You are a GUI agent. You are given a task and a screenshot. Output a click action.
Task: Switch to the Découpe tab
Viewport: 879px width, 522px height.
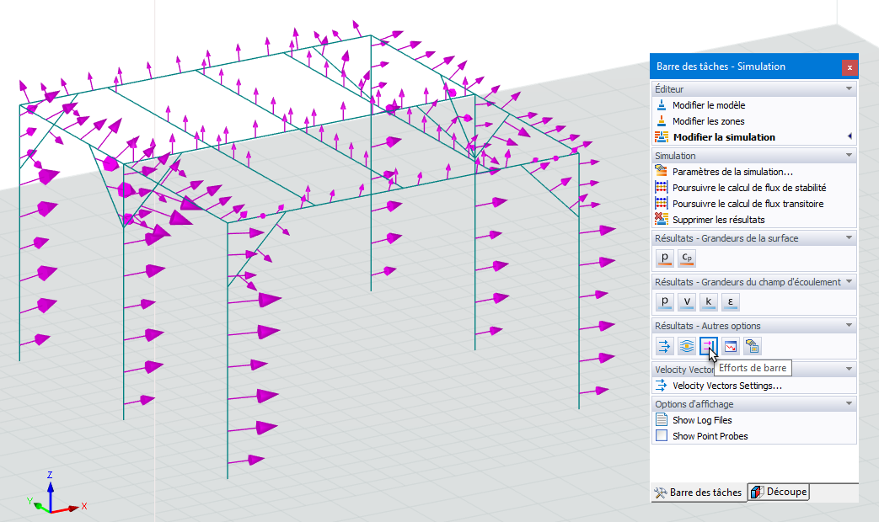click(779, 492)
